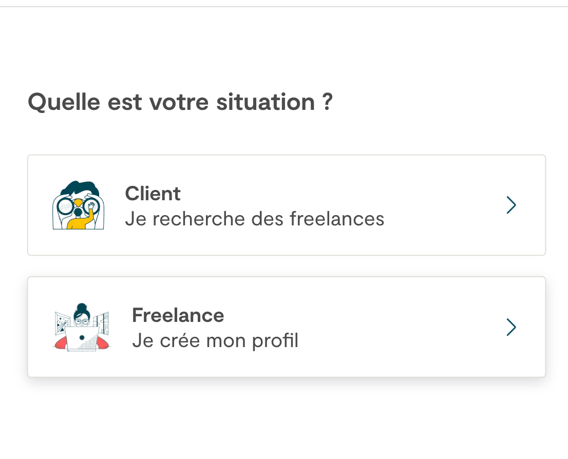This screenshot has height=459, width=568.
Task: Click the "Quelle est votre situation ?" heading
Action: (180, 102)
